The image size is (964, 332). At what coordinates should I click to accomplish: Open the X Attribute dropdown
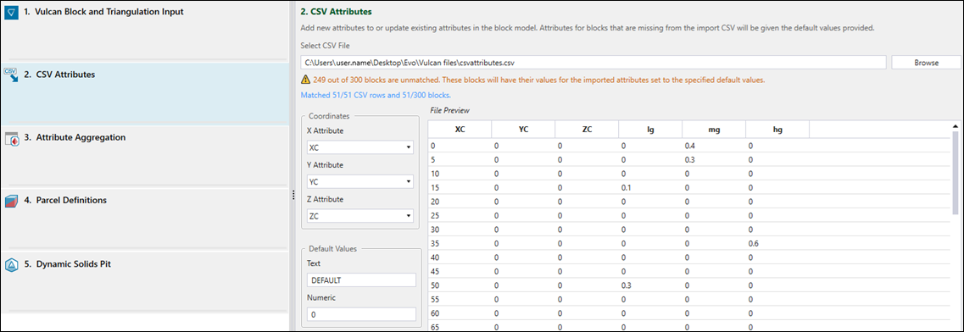[359, 148]
